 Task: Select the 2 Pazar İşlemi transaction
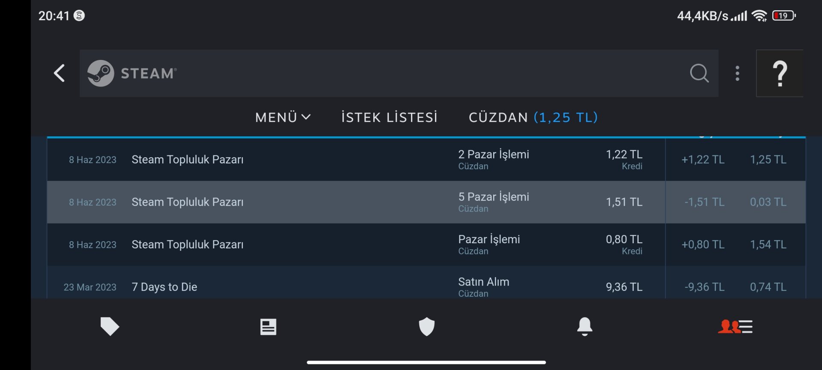(x=426, y=159)
